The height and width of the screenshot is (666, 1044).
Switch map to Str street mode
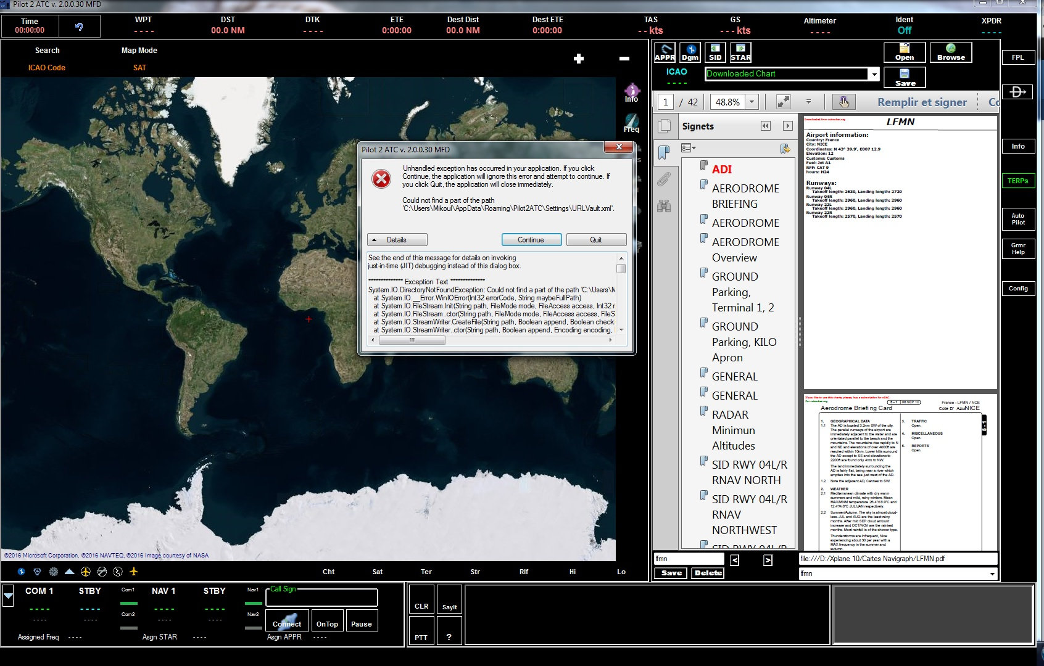coord(475,572)
